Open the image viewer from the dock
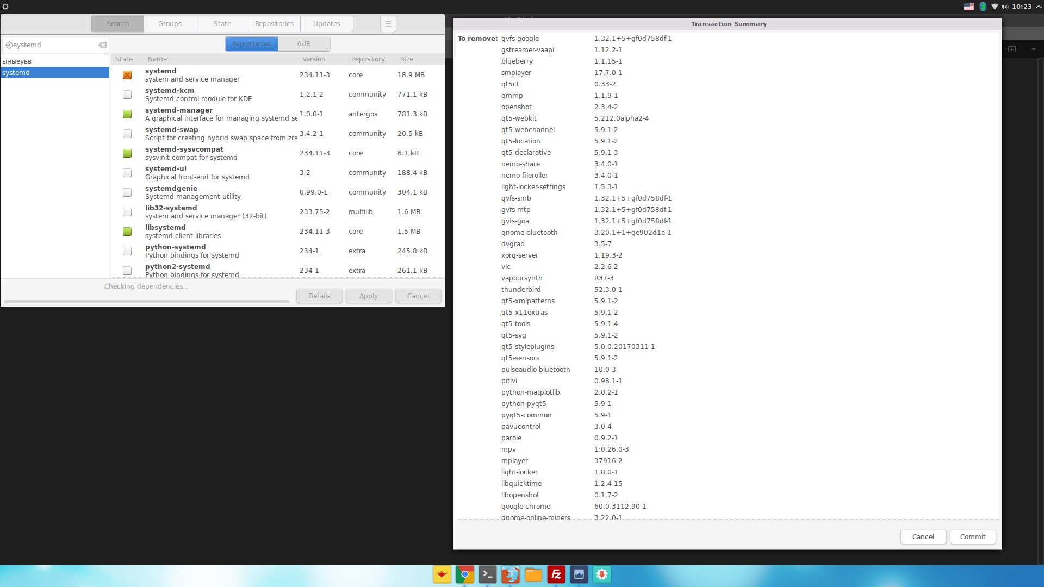 pyautogui.click(x=579, y=574)
